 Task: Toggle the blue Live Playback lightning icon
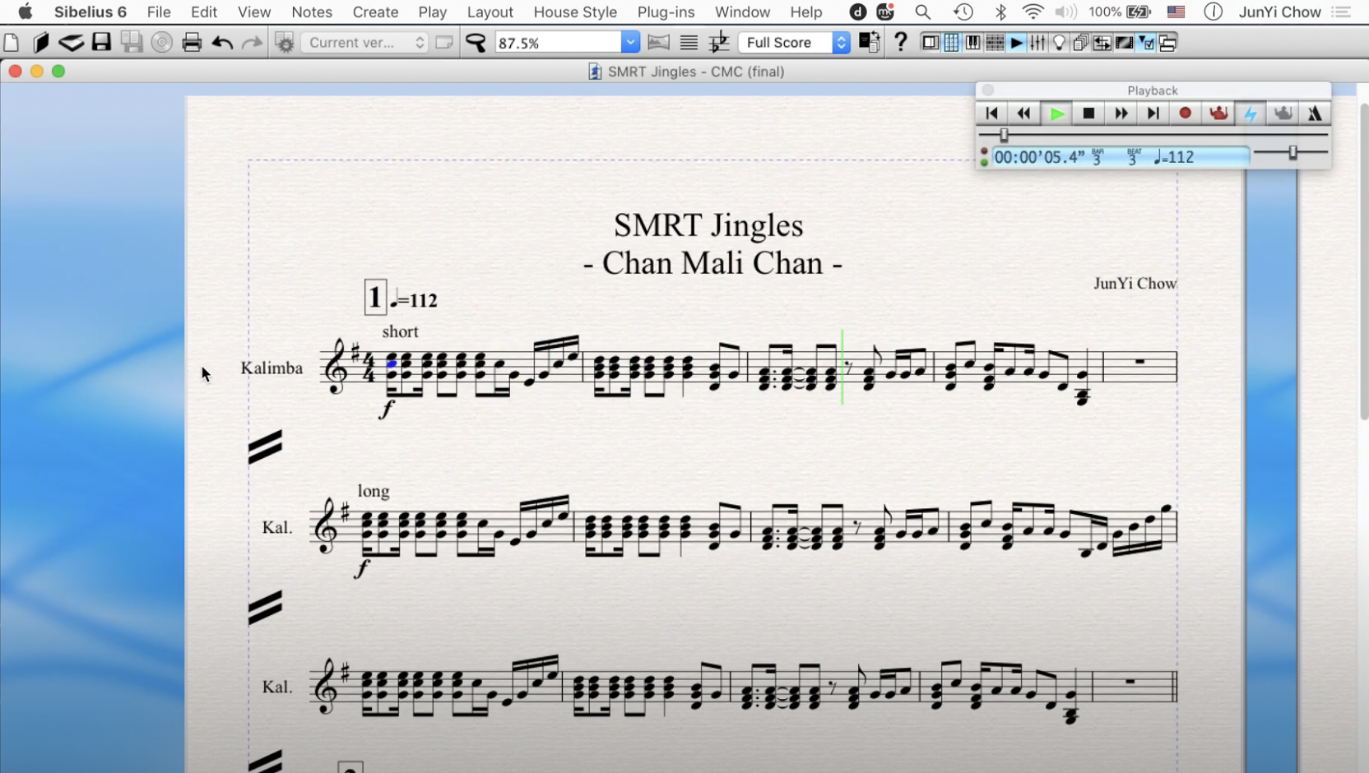coord(1250,113)
